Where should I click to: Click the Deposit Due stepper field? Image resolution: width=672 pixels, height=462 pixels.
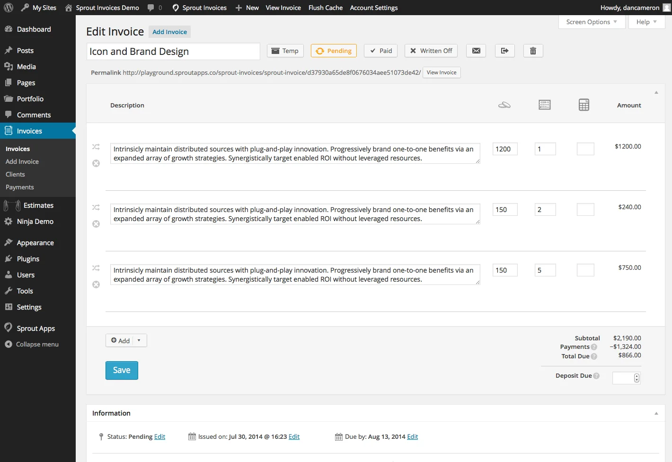tap(626, 378)
